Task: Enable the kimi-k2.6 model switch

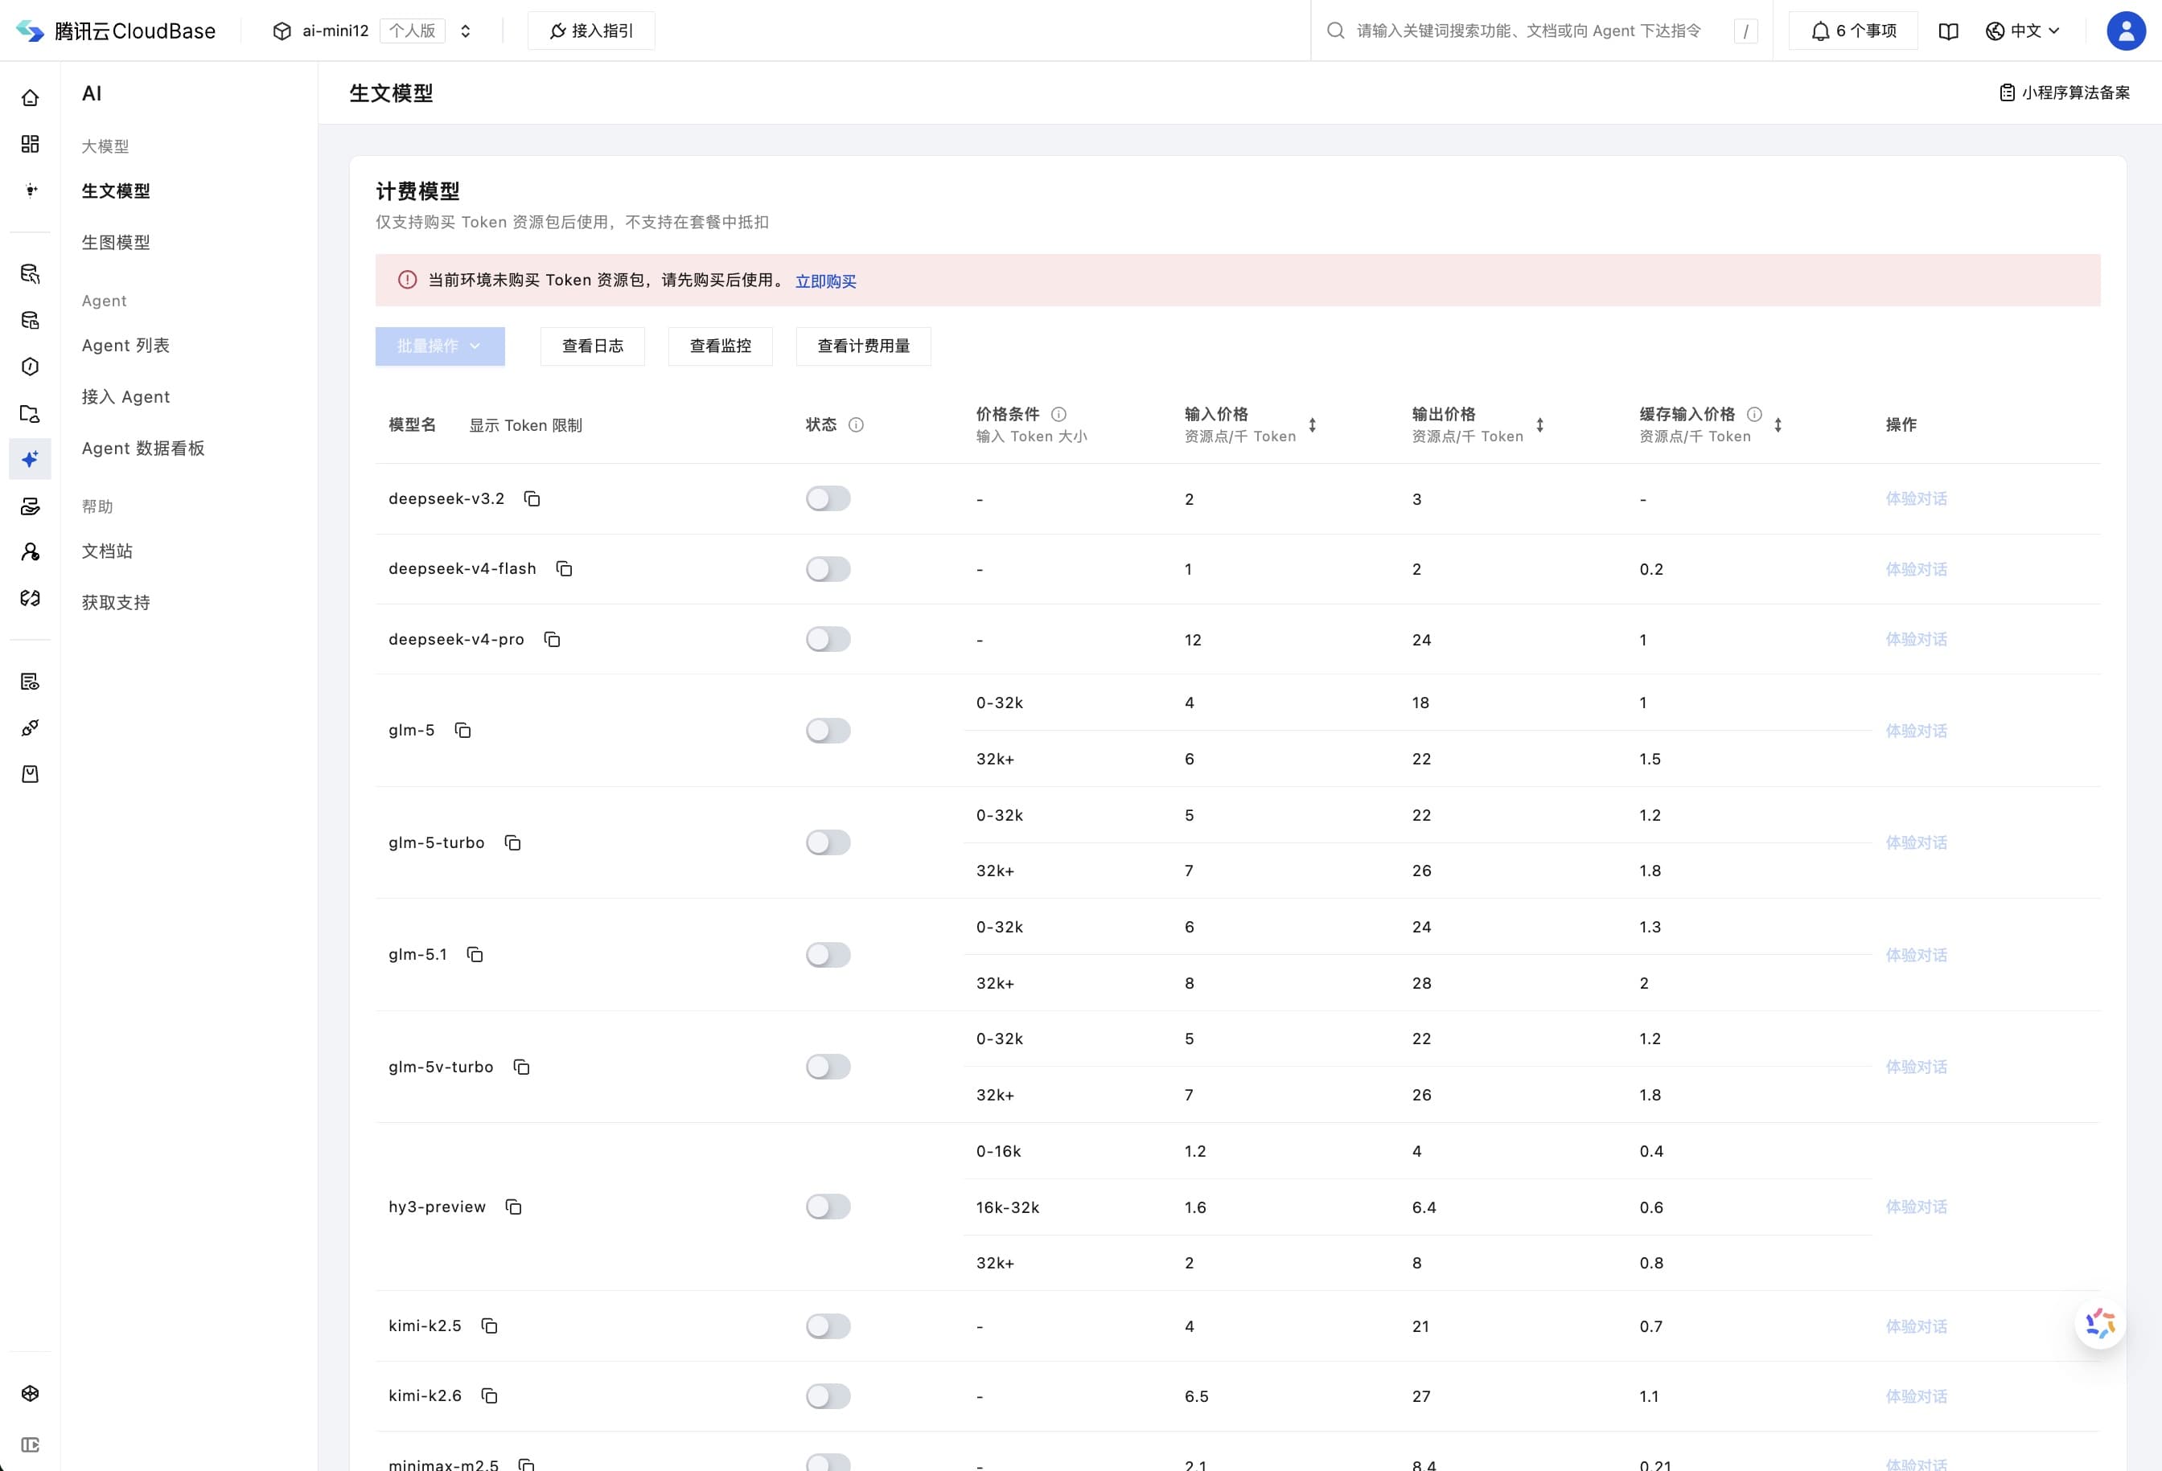Action: coord(828,1395)
